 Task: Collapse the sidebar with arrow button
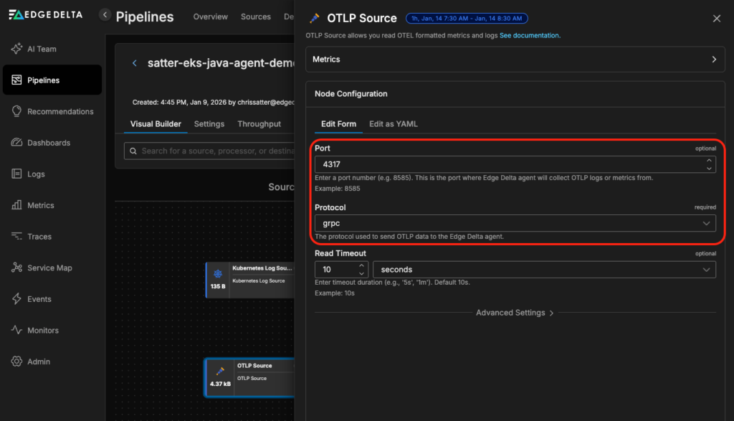coord(105,14)
